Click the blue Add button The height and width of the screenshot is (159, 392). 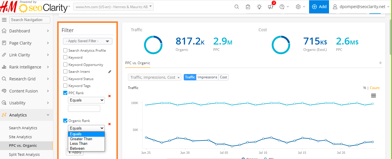pyautogui.click(x=319, y=7)
